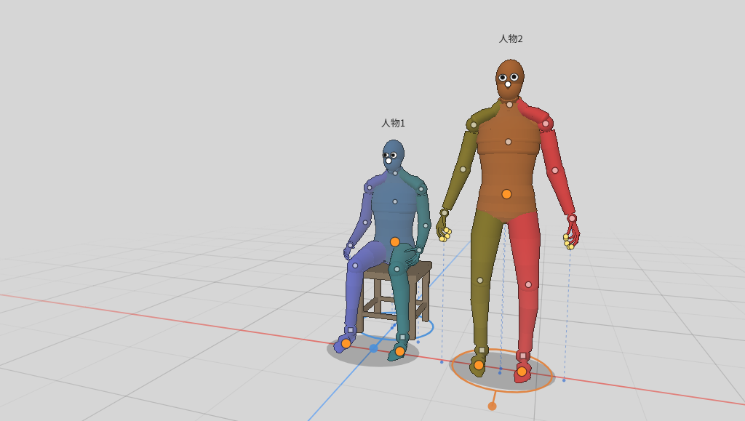745x421 pixels.
Task: Click the red wrist joint of 人物2
Action: (572, 218)
